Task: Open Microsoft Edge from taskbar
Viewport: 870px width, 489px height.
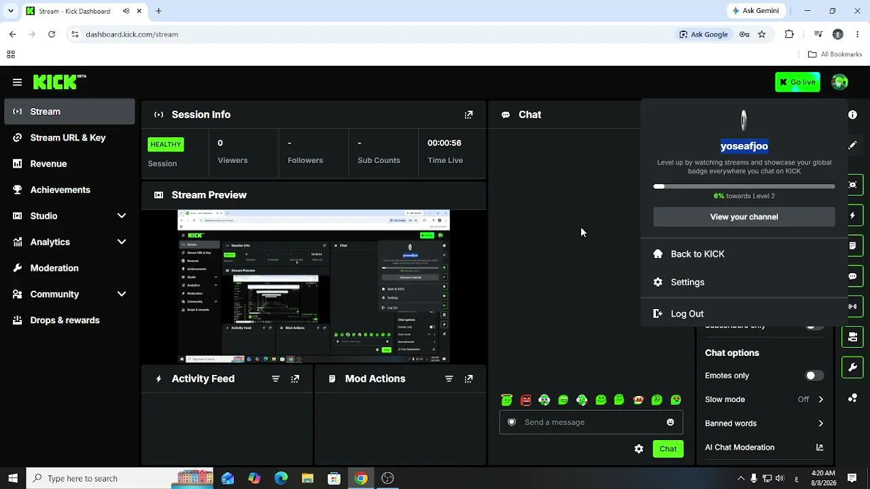Action: pyautogui.click(x=281, y=478)
